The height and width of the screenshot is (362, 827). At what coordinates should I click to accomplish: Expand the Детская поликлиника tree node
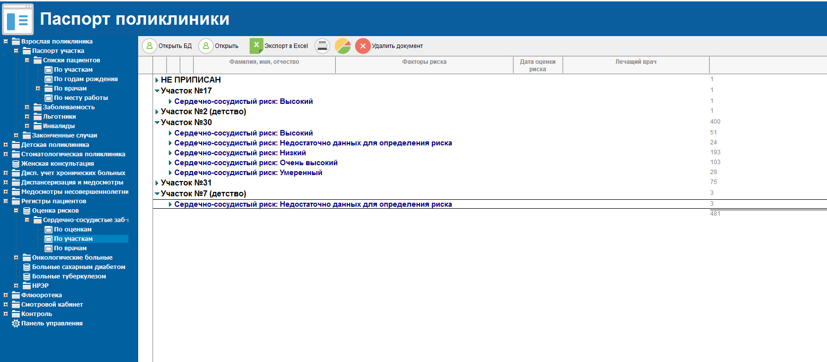(x=5, y=145)
